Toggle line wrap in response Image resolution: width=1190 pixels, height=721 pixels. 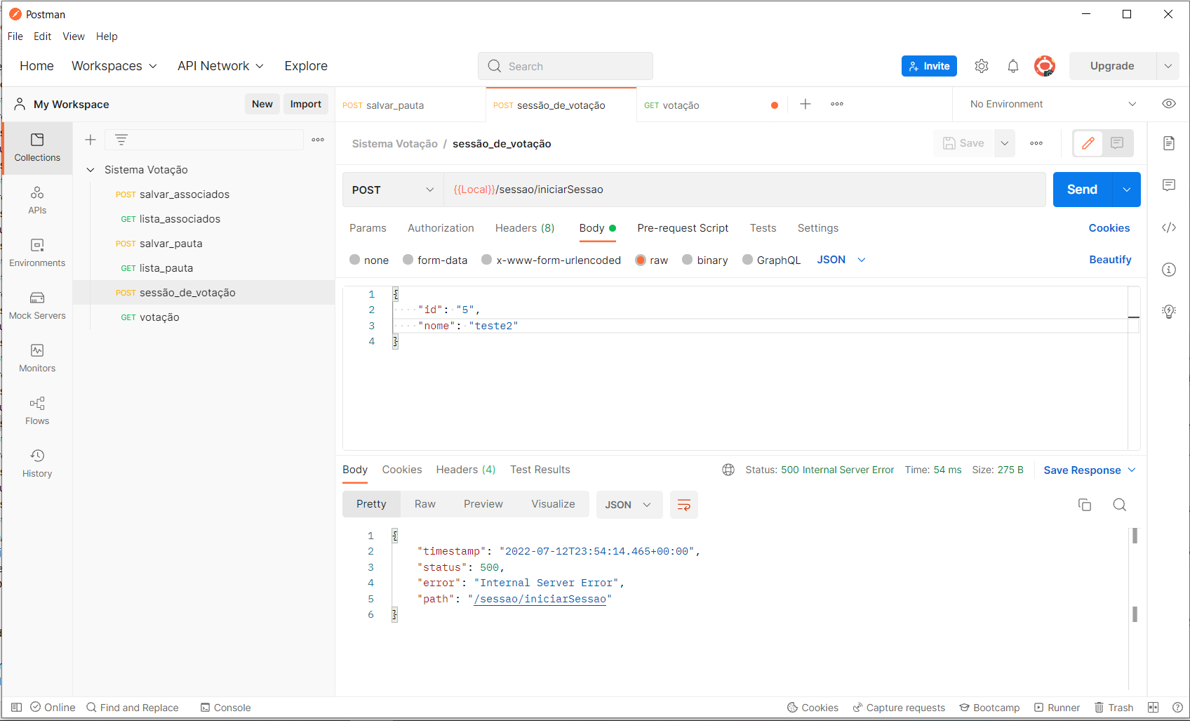[684, 505]
